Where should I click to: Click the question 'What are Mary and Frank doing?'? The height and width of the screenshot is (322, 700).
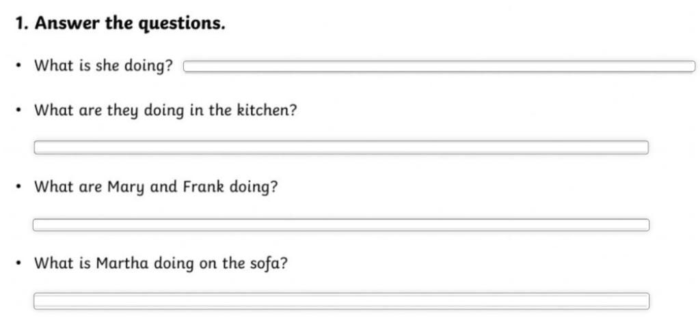tap(156, 188)
